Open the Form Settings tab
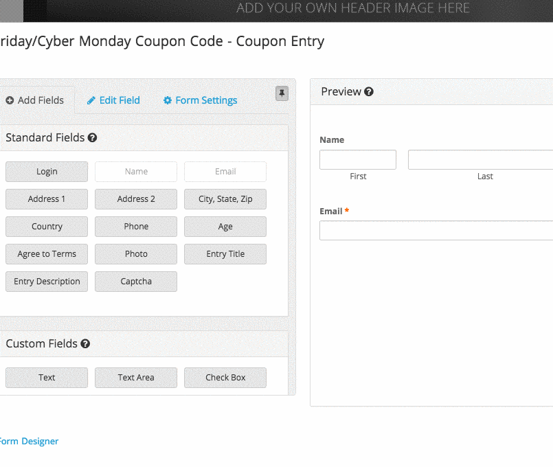Screen dimensions: 553x467 click(x=200, y=100)
